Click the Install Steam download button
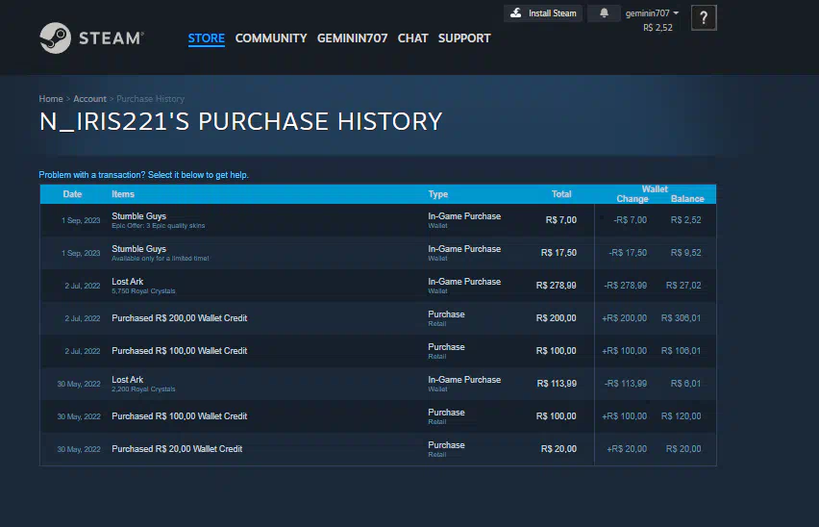819x527 pixels. (x=543, y=13)
